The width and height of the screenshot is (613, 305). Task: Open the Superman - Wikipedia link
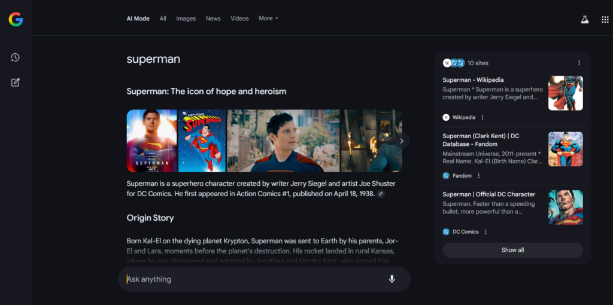473,80
